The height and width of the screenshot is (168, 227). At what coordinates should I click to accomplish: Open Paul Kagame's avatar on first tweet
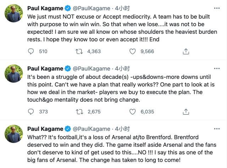click(x=14, y=14)
